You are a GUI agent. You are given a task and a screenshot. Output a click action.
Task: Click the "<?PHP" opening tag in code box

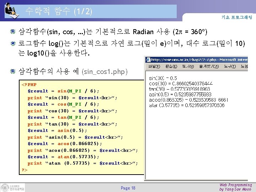click(29, 85)
